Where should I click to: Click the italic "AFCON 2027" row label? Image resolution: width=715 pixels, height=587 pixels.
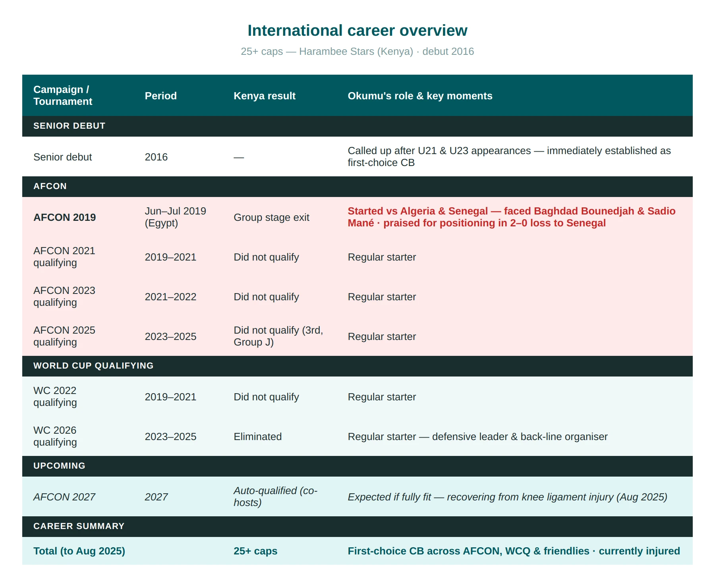pyautogui.click(x=64, y=497)
